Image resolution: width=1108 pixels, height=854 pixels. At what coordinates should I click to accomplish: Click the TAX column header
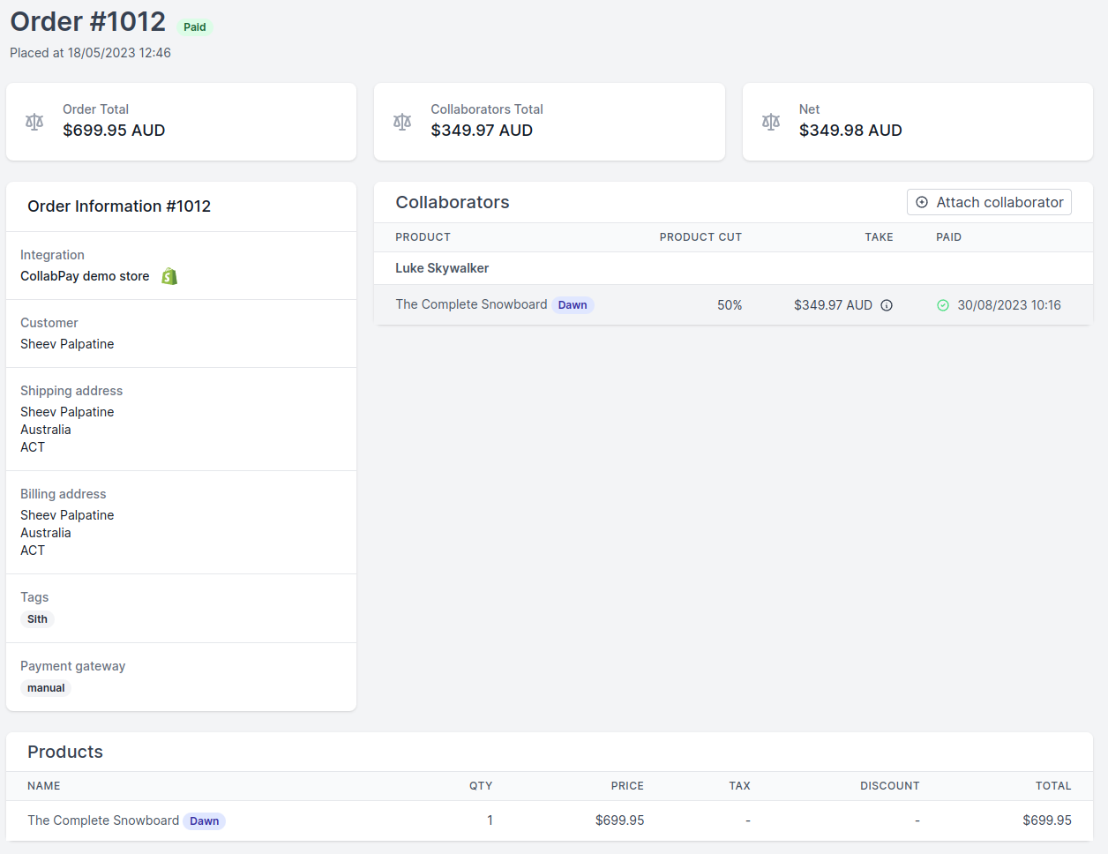pos(739,786)
